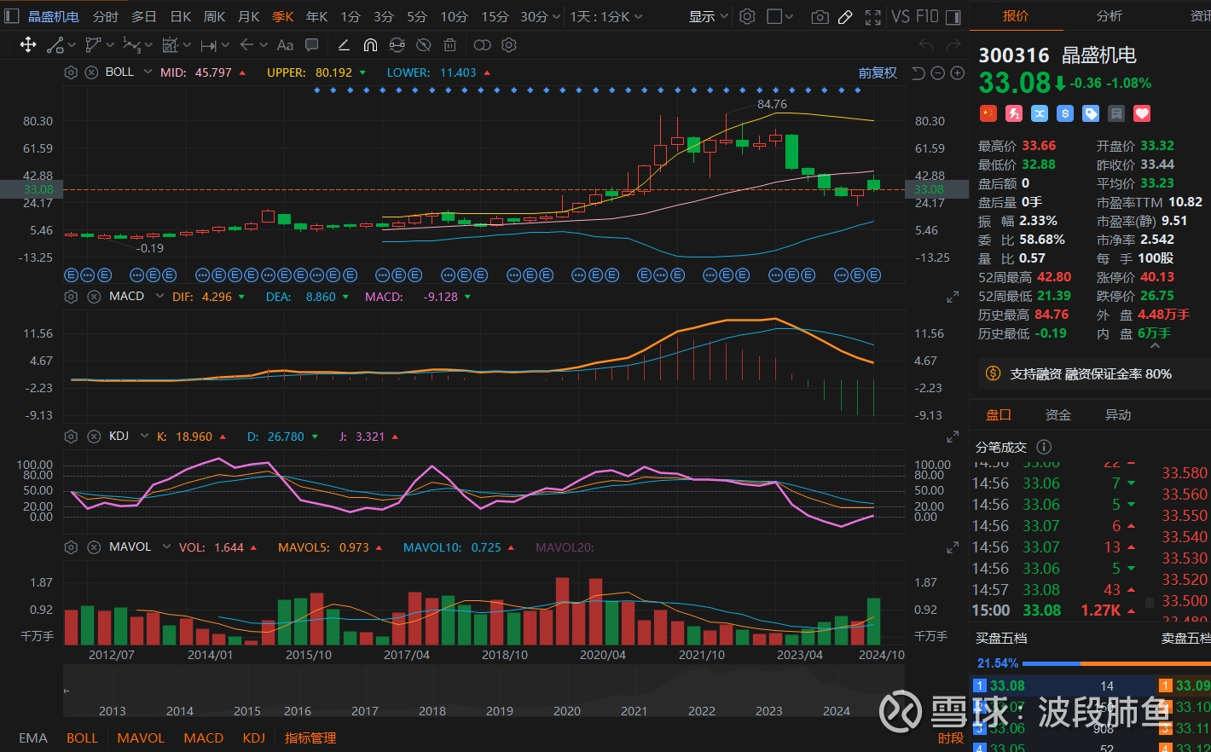Screen dimensions: 1211x752
Task: Open chart settings gear in top bar
Action: pyautogui.click(x=747, y=16)
